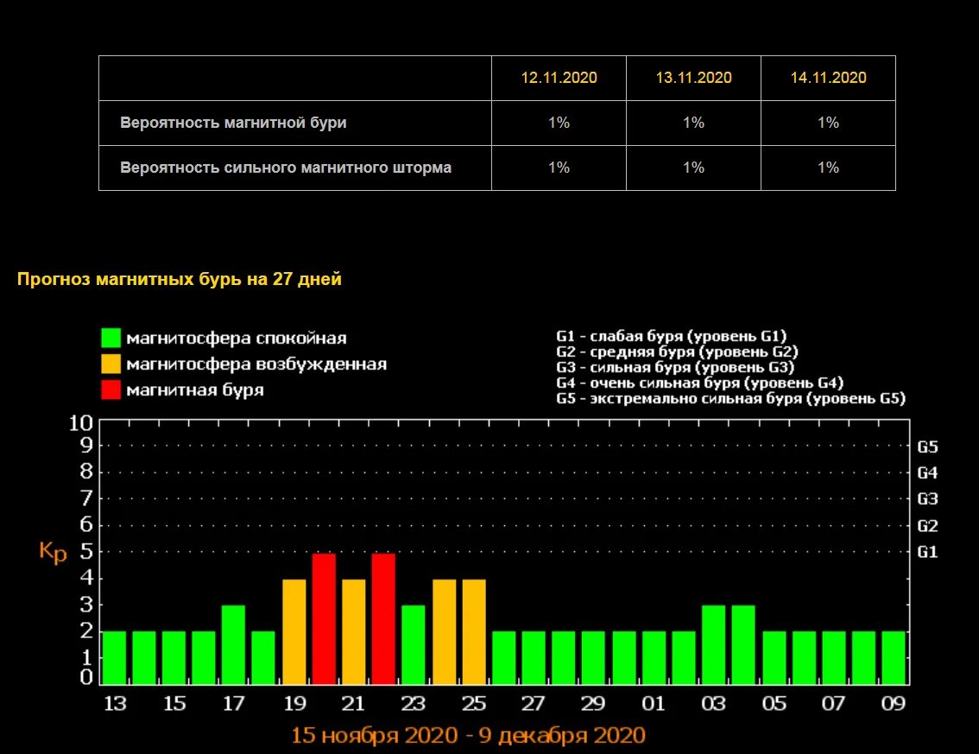Viewport: 979px width, 754px height.
Task: Click the x-axis day label 01
Action: 653,704
